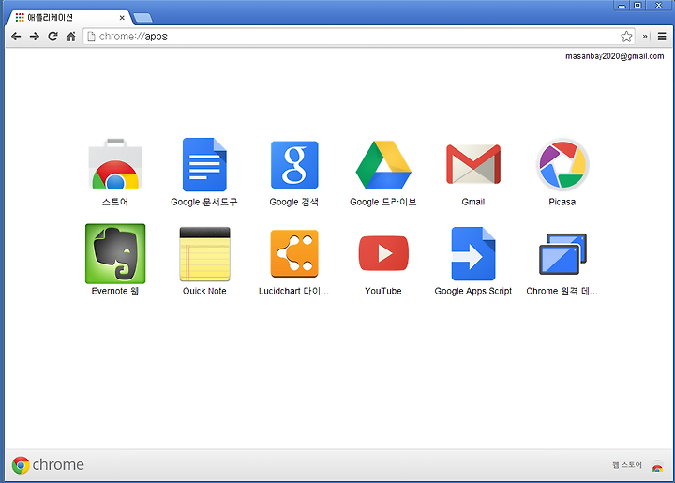Open the Lucidchart diagram app
The height and width of the screenshot is (483, 675).
pos(294,253)
